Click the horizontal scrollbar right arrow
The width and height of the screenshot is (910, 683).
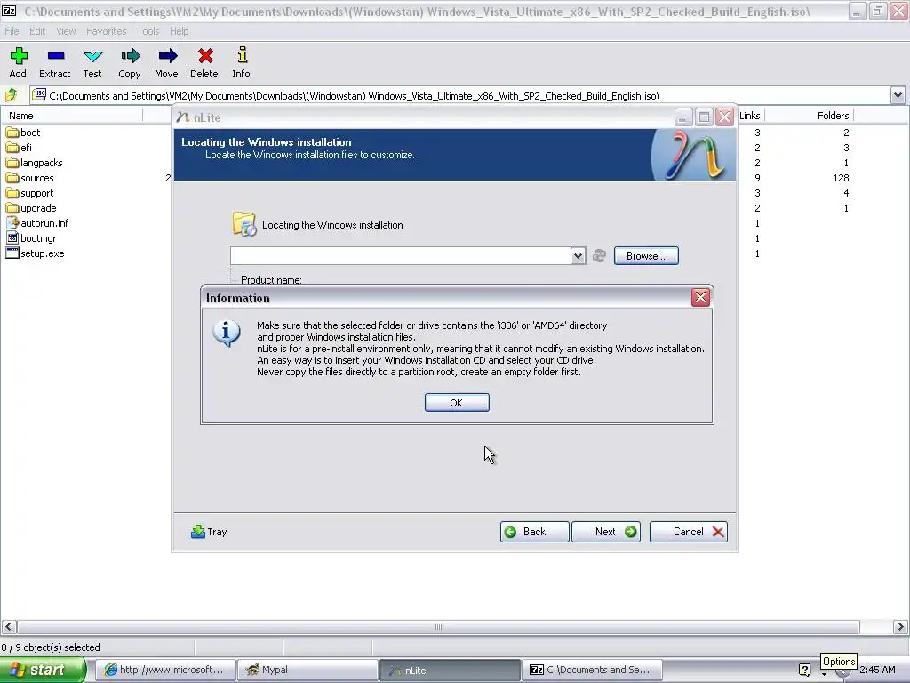pyautogui.click(x=900, y=627)
